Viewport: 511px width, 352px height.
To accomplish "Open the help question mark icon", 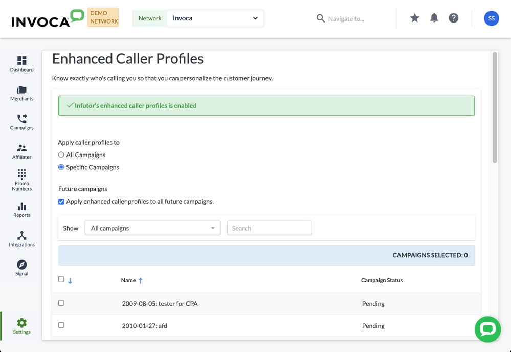I will 453,18.
